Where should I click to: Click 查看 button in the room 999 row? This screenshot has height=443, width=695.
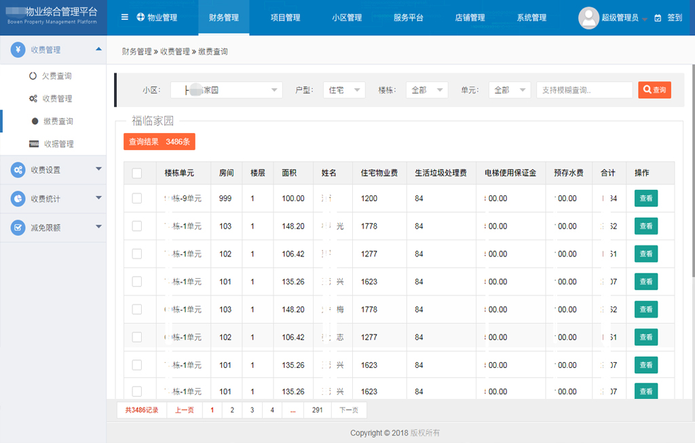tap(645, 198)
